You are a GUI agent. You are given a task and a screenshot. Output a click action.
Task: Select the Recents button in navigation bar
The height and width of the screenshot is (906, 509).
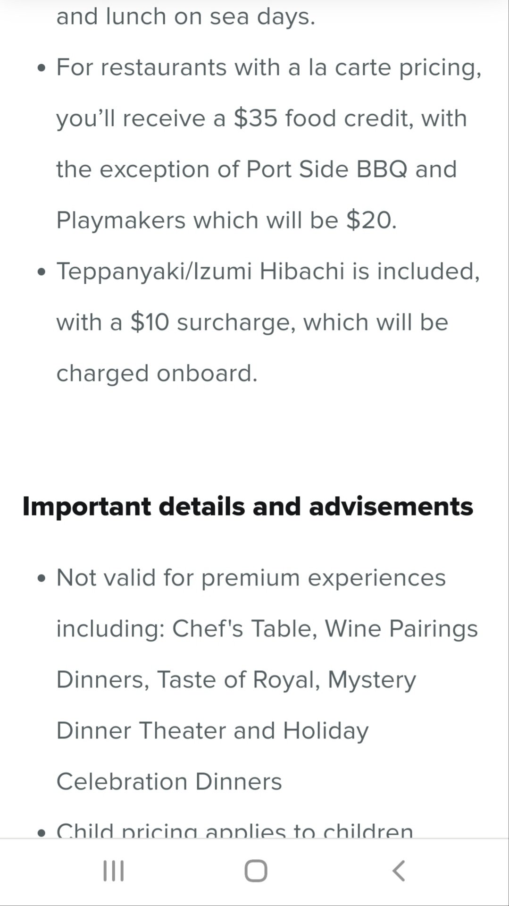coord(112,871)
